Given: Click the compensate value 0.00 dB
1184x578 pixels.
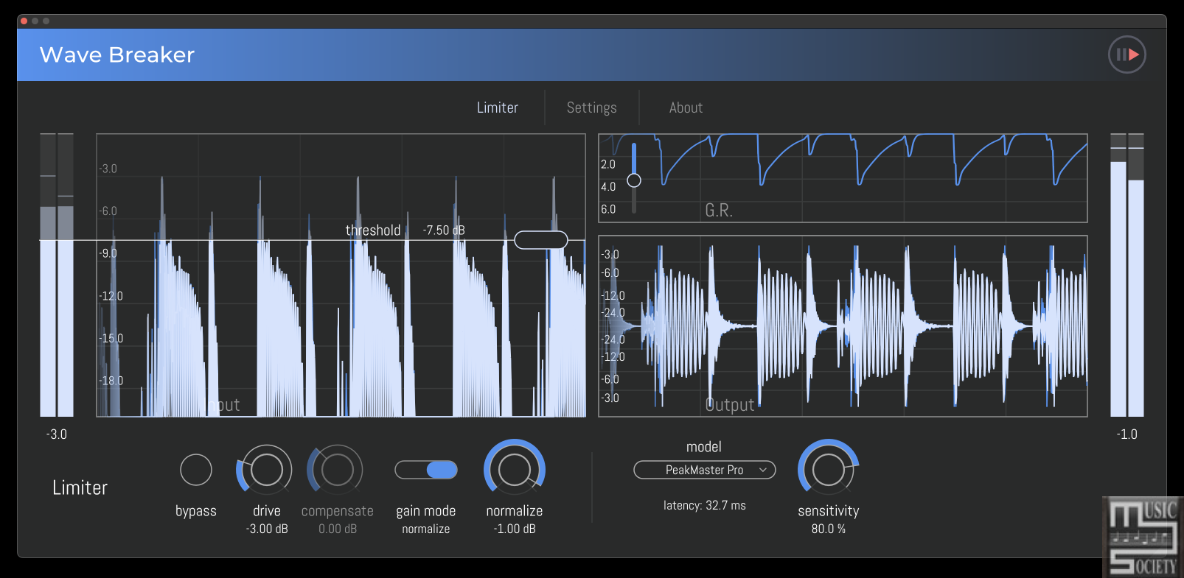Looking at the screenshot, I should (338, 529).
